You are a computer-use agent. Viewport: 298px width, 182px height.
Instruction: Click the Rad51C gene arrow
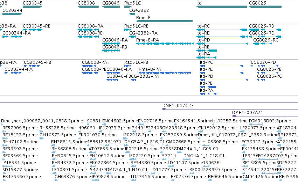[128, 7]
